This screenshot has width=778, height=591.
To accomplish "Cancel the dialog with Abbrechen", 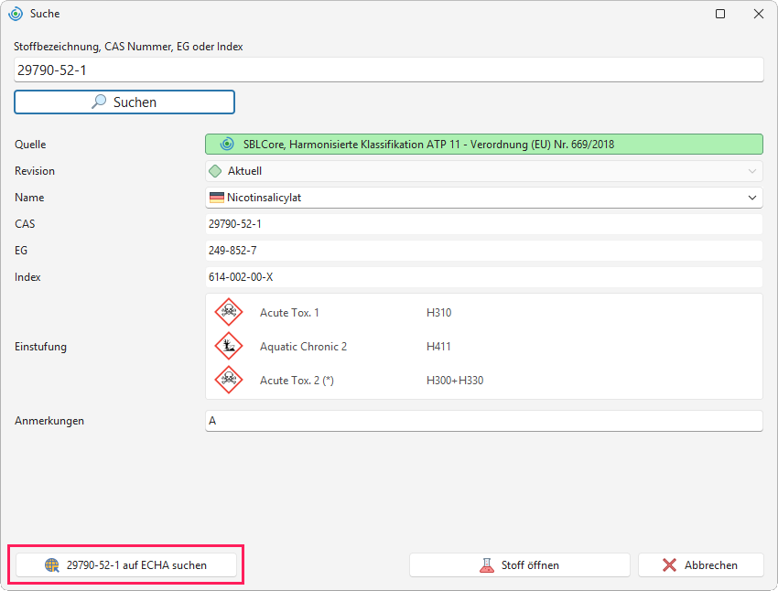I will [x=700, y=565].
